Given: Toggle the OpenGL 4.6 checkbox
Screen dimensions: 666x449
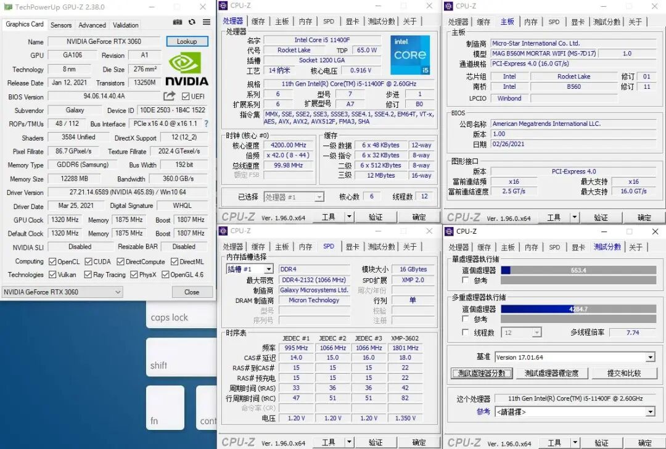Looking at the screenshot, I should [166, 275].
